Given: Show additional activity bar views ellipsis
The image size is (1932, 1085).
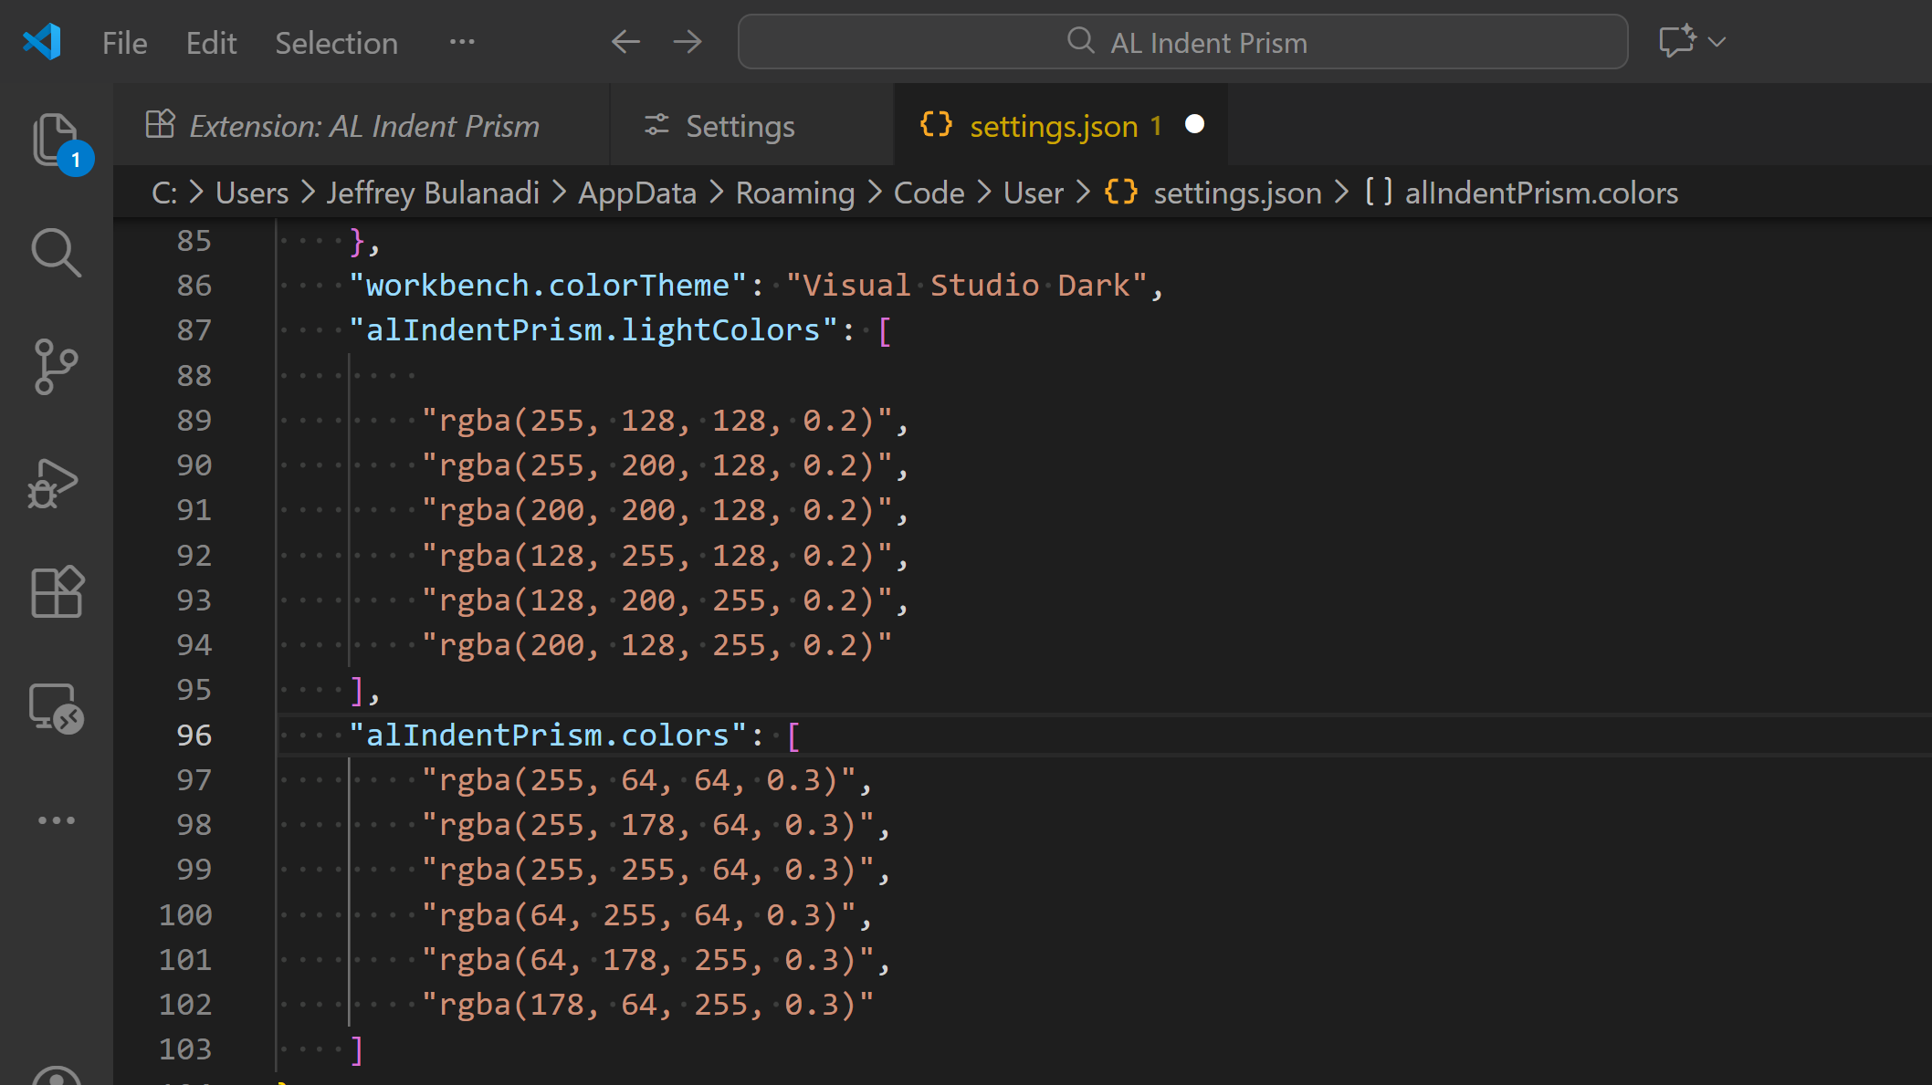Looking at the screenshot, I should (x=57, y=820).
